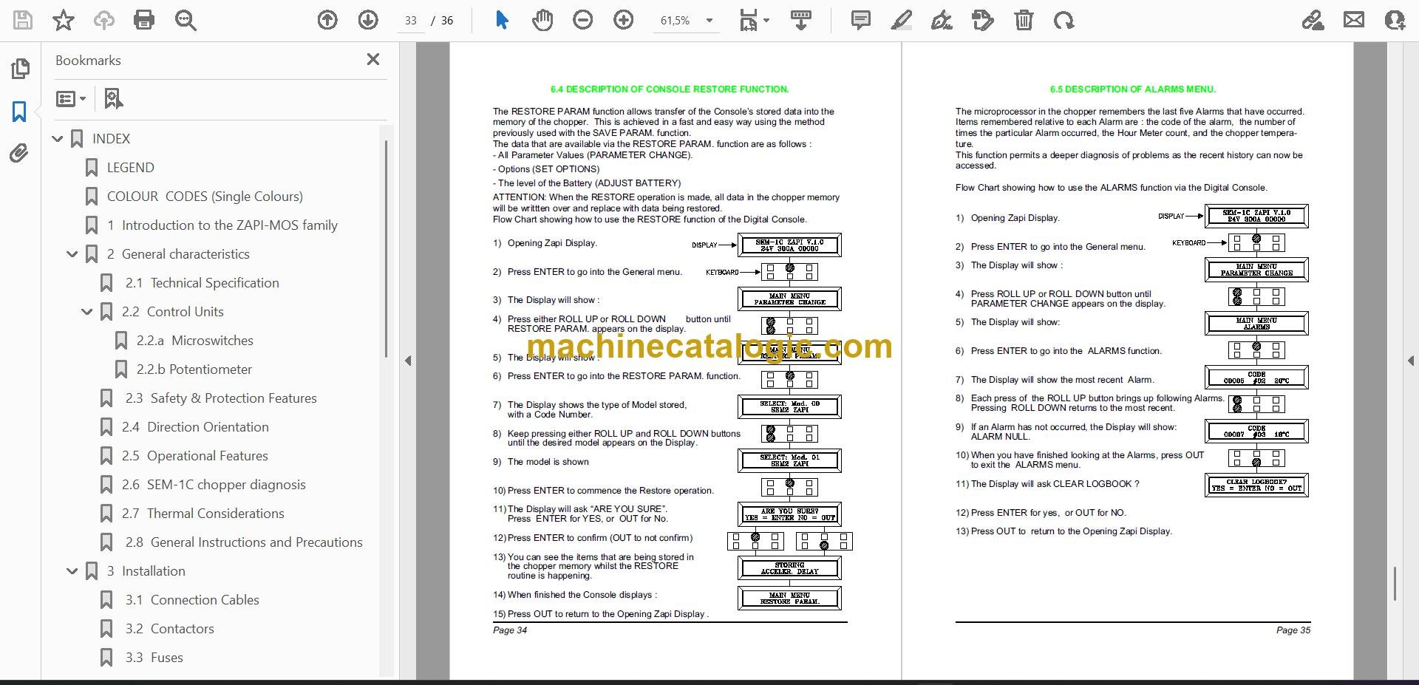Viewport: 1419px width, 685px height.
Task: Close the Bookmarks panel
Action: coord(373,59)
